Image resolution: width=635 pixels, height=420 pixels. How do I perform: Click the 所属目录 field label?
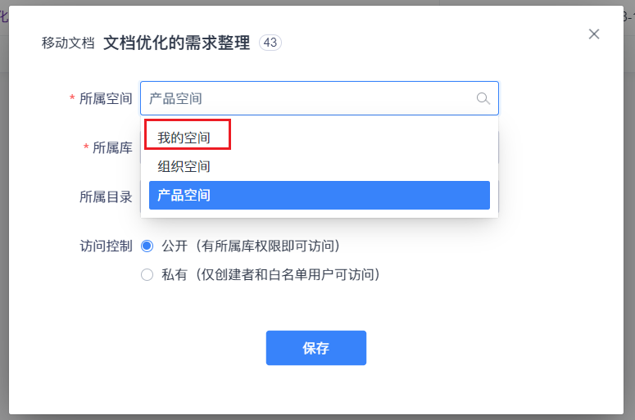(x=106, y=197)
